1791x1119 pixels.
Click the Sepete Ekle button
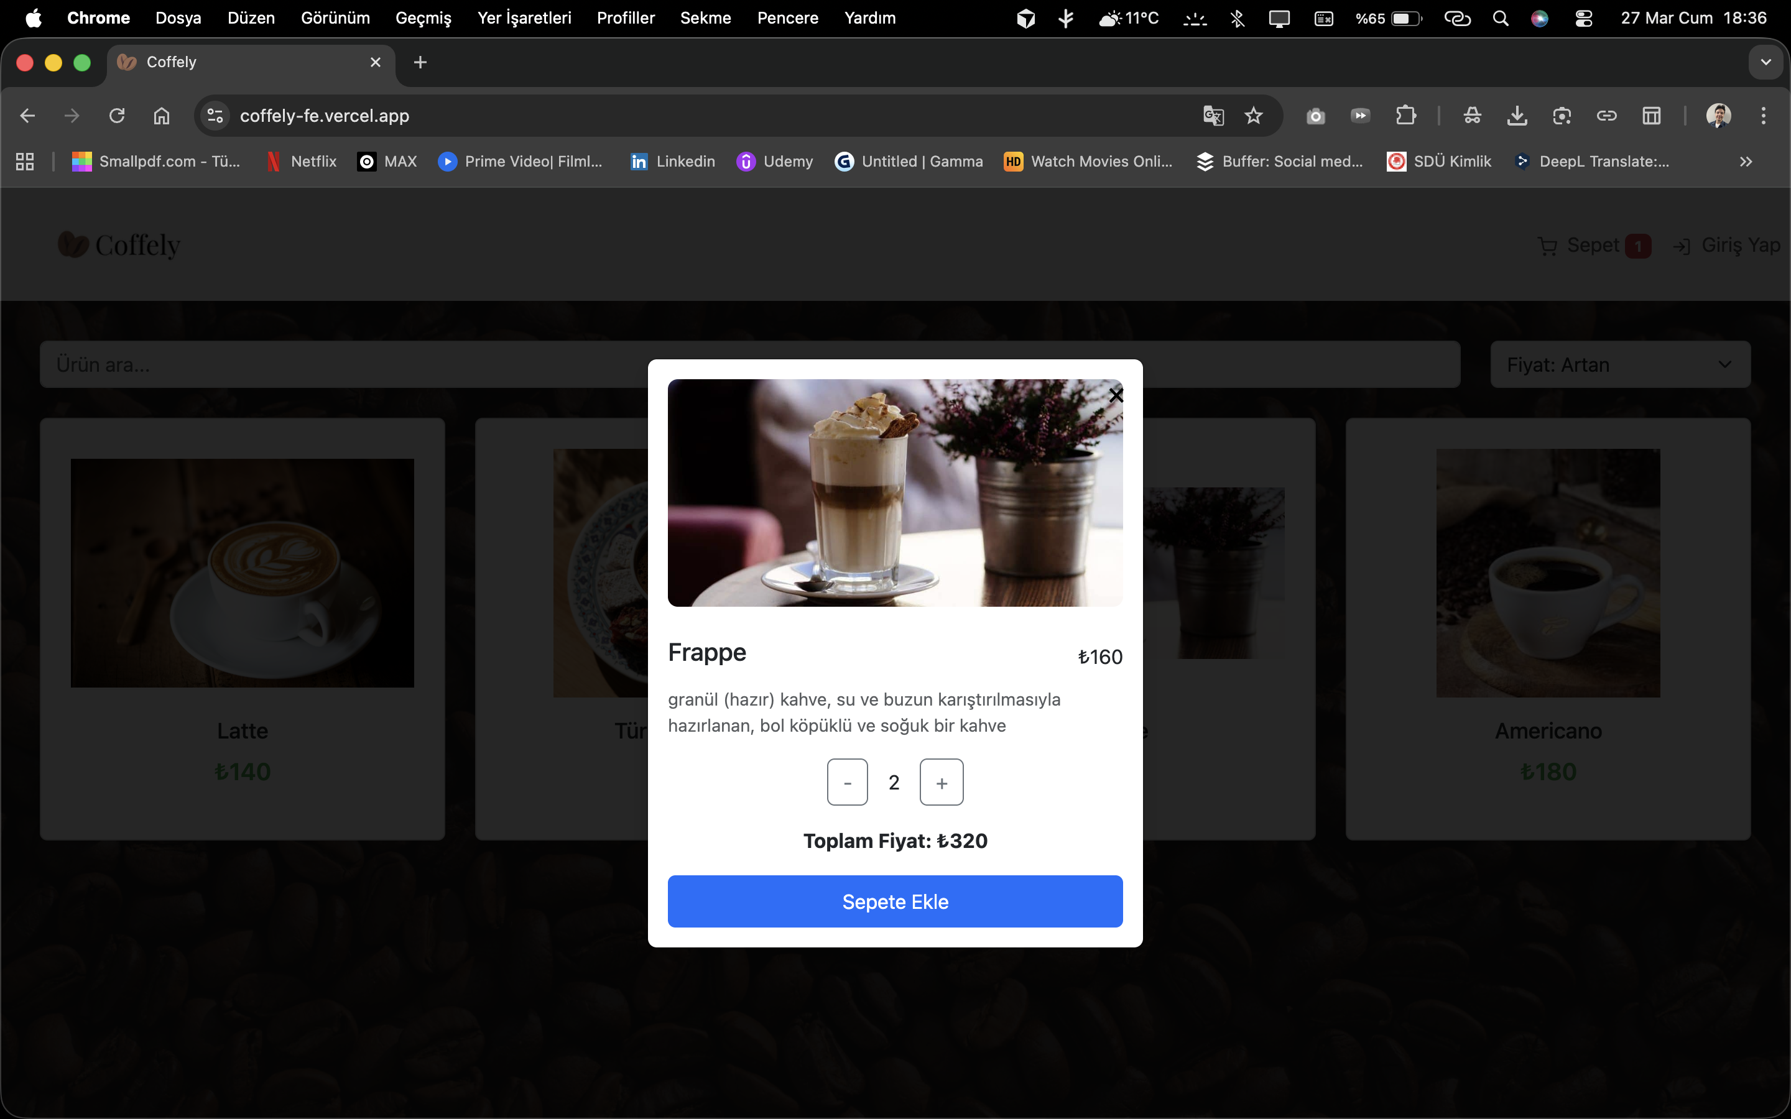point(895,901)
